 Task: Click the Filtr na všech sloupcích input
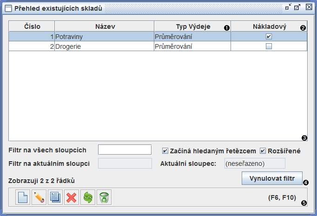125,150
